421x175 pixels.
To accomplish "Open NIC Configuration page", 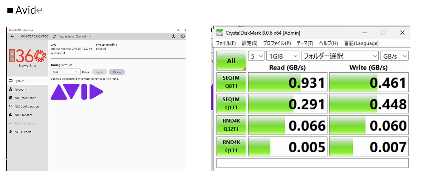I will point(28,106).
